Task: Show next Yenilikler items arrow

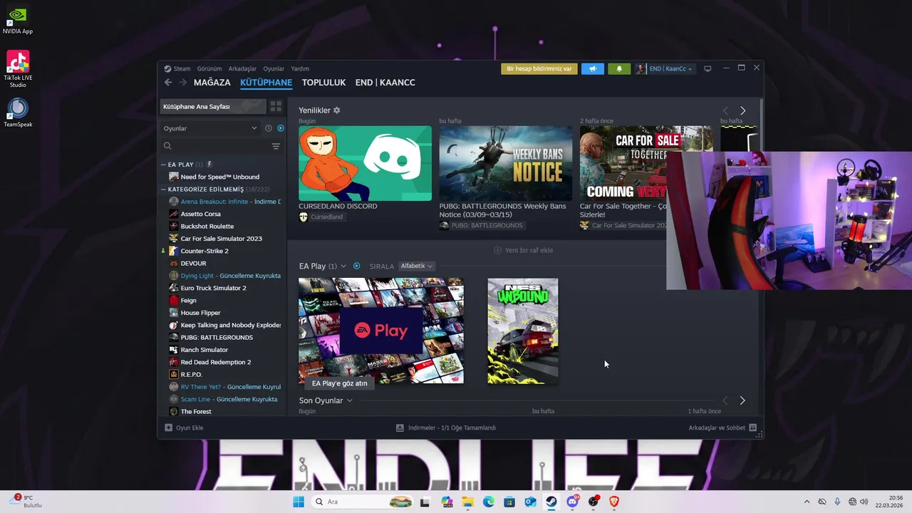Action: tap(742, 110)
